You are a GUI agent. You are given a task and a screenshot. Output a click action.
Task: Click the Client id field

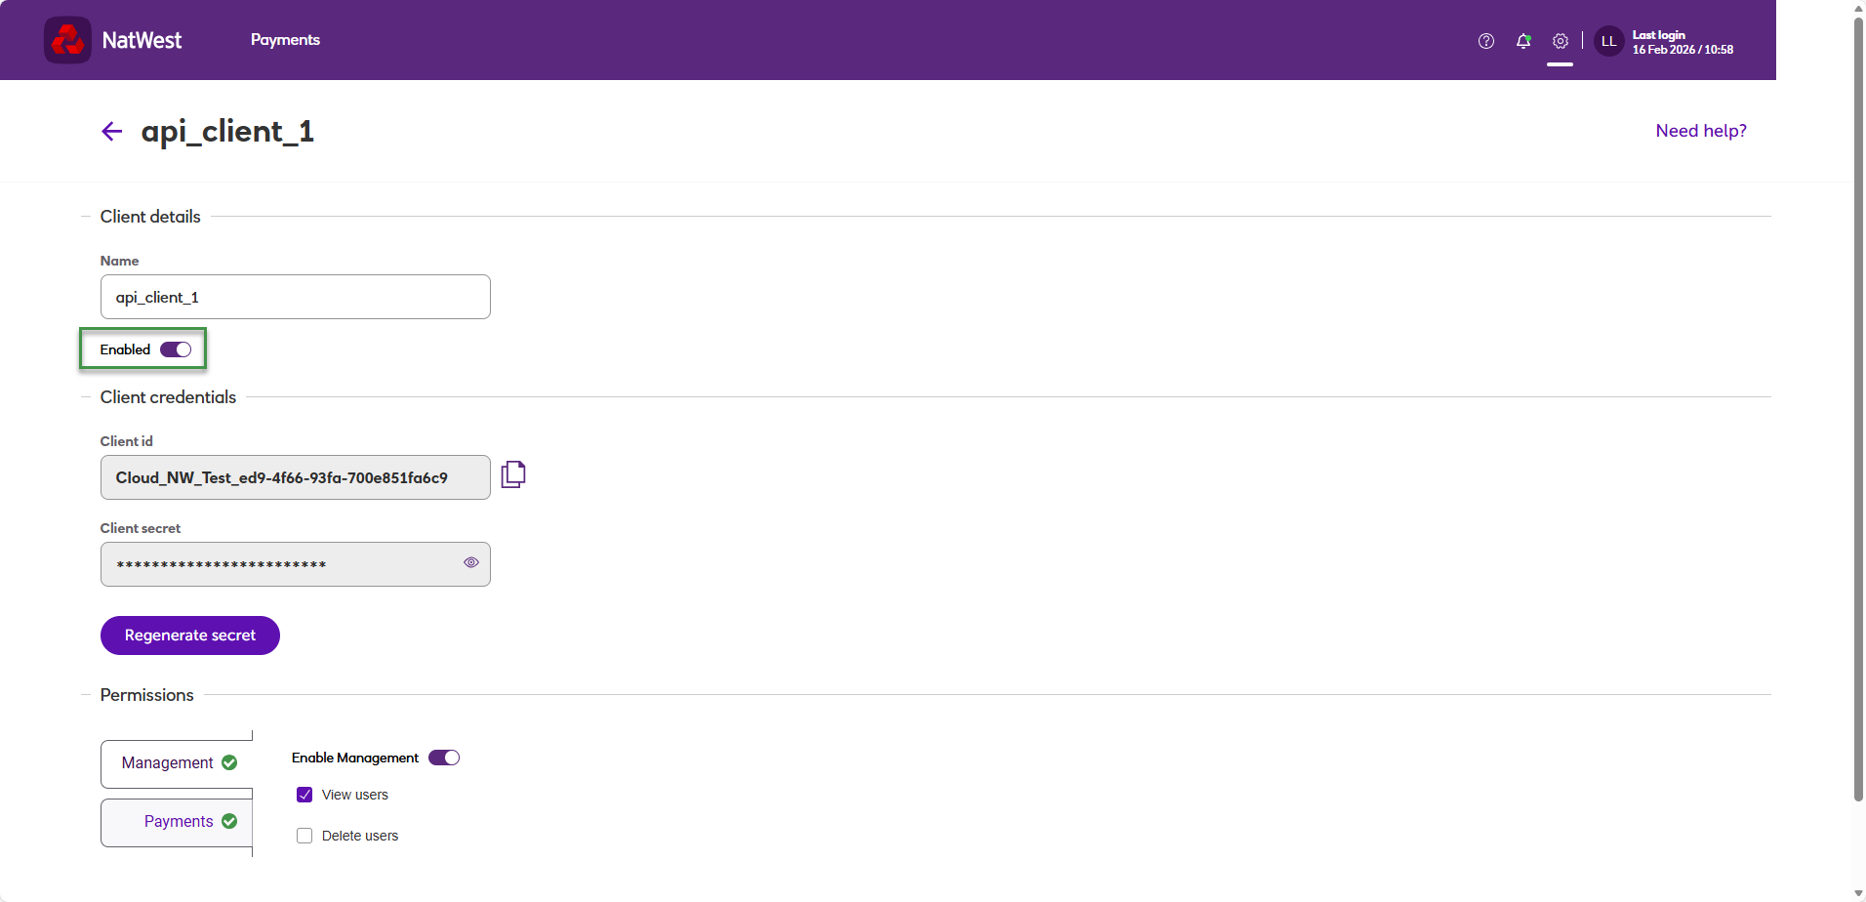click(x=296, y=477)
